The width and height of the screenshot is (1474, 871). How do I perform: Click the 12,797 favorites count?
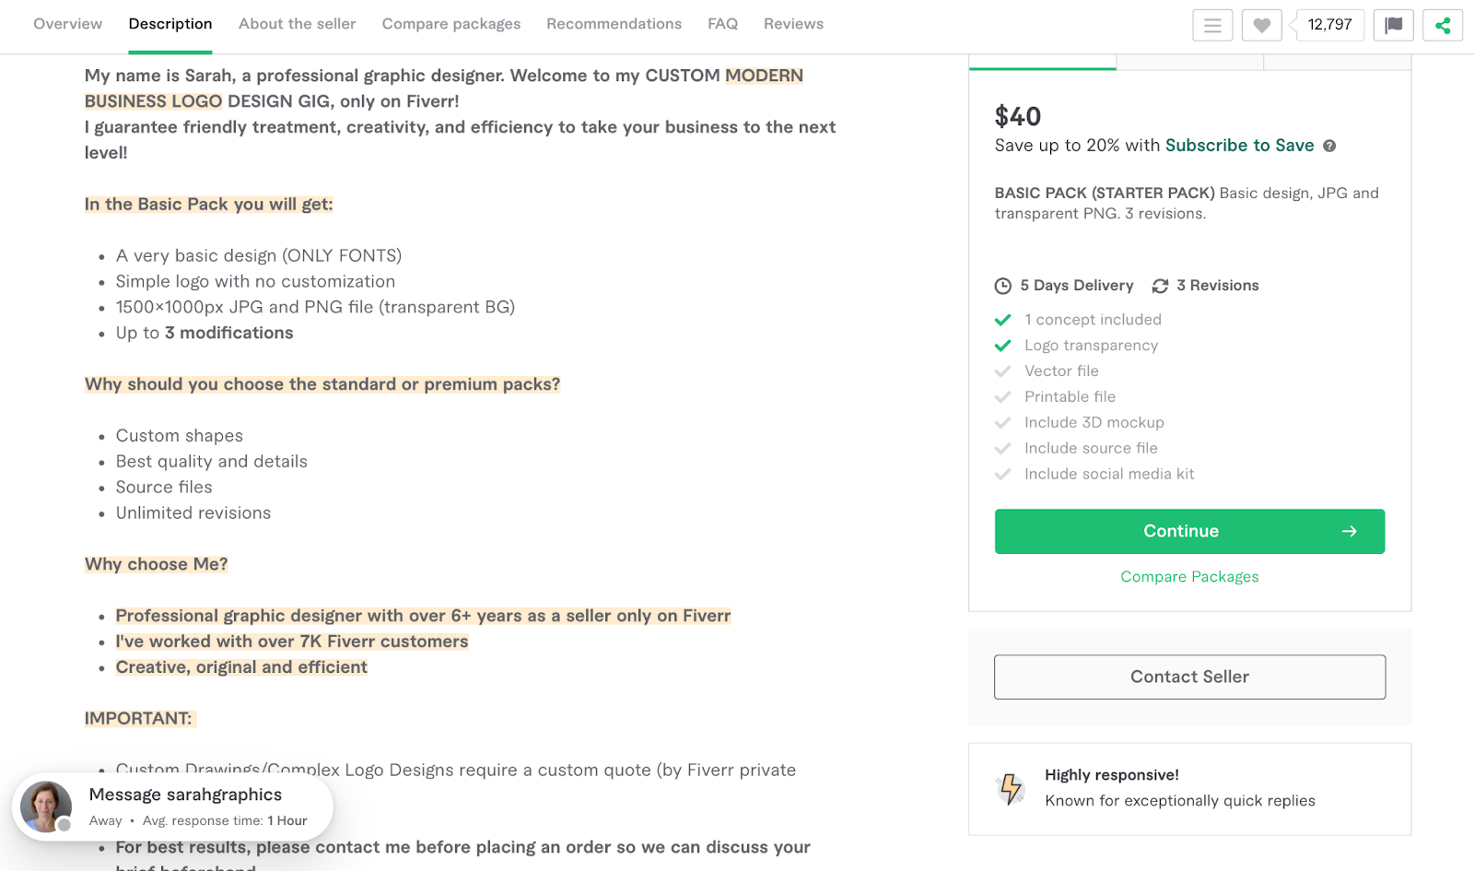tap(1329, 25)
